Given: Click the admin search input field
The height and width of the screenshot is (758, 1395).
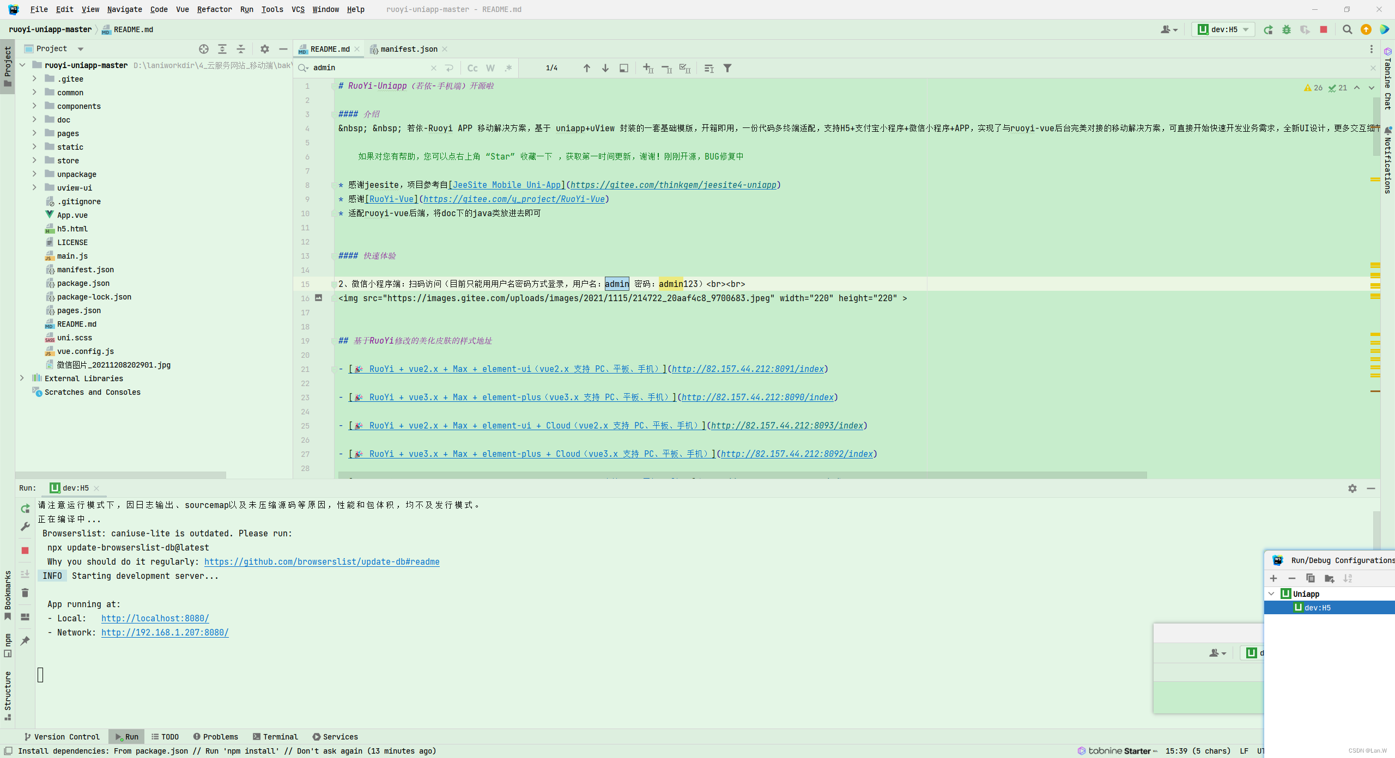Looking at the screenshot, I should (371, 68).
